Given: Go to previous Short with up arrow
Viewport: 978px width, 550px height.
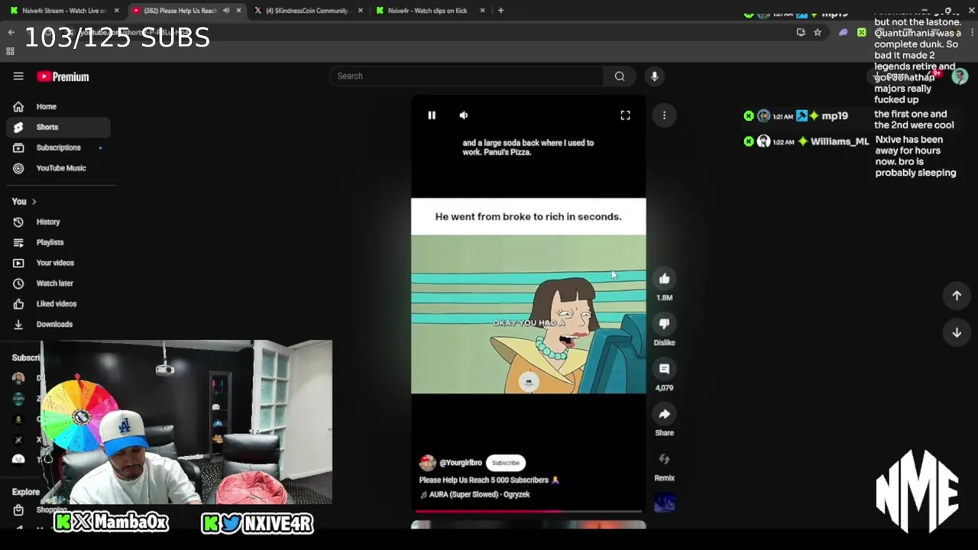Looking at the screenshot, I should coord(957,296).
